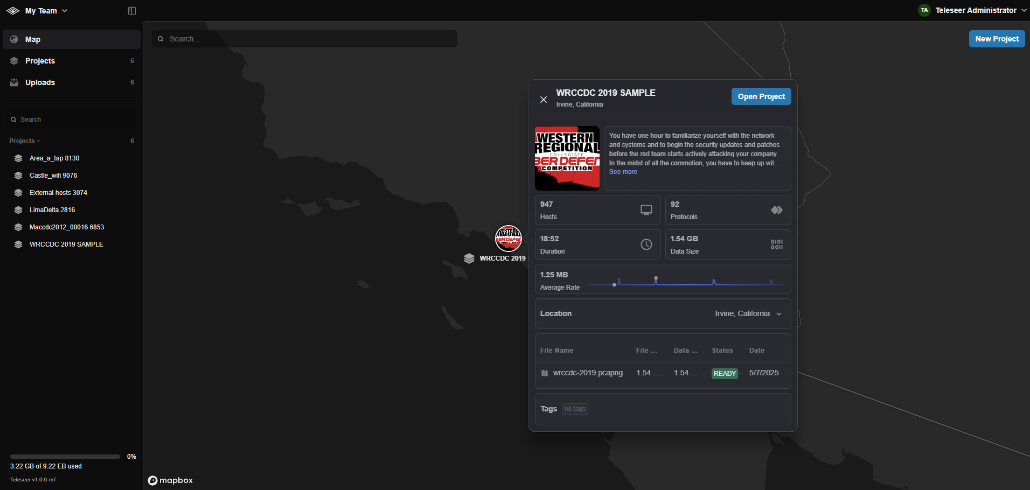The width and height of the screenshot is (1030, 490).
Task: Create a New Project
Action: [997, 39]
